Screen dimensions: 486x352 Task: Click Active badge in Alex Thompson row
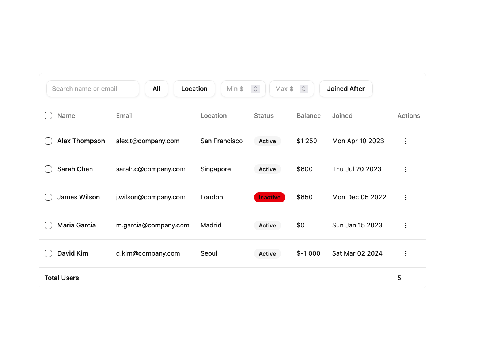point(267,141)
